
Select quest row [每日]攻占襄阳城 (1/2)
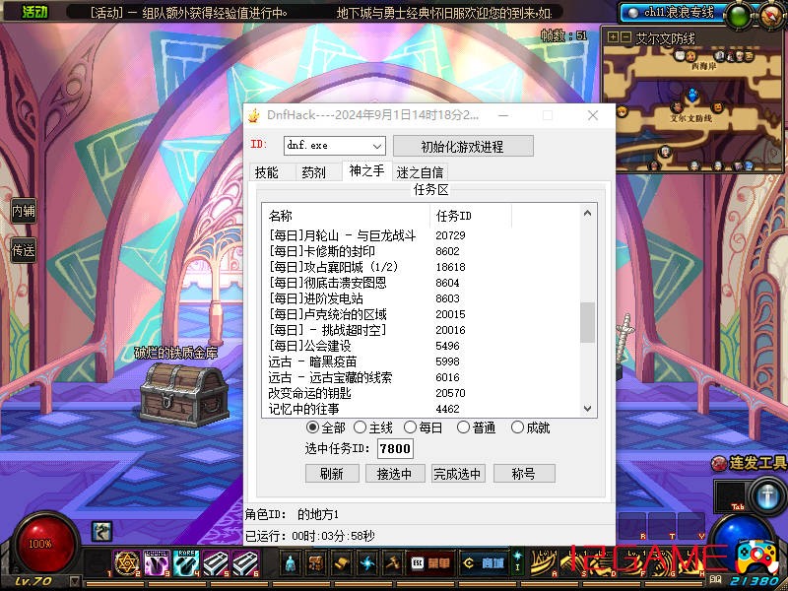(422, 267)
